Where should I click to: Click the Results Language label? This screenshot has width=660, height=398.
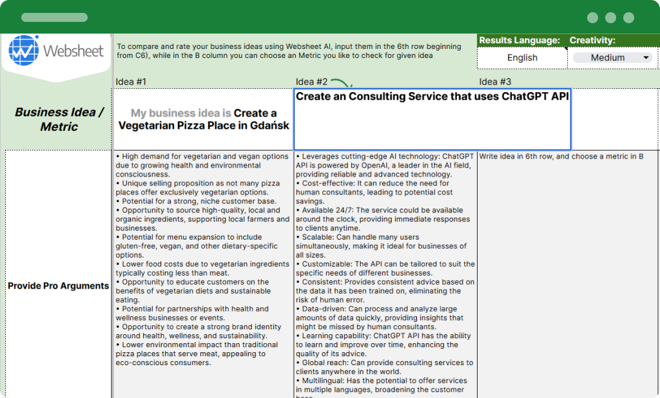tap(519, 41)
